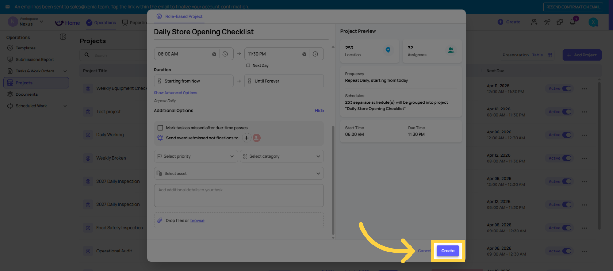
Task: Toggle Active switch for Weekly Equipment Check
Action: coord(566,89)
